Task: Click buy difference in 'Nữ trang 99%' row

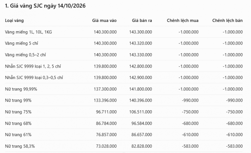Action: [190, 101]
